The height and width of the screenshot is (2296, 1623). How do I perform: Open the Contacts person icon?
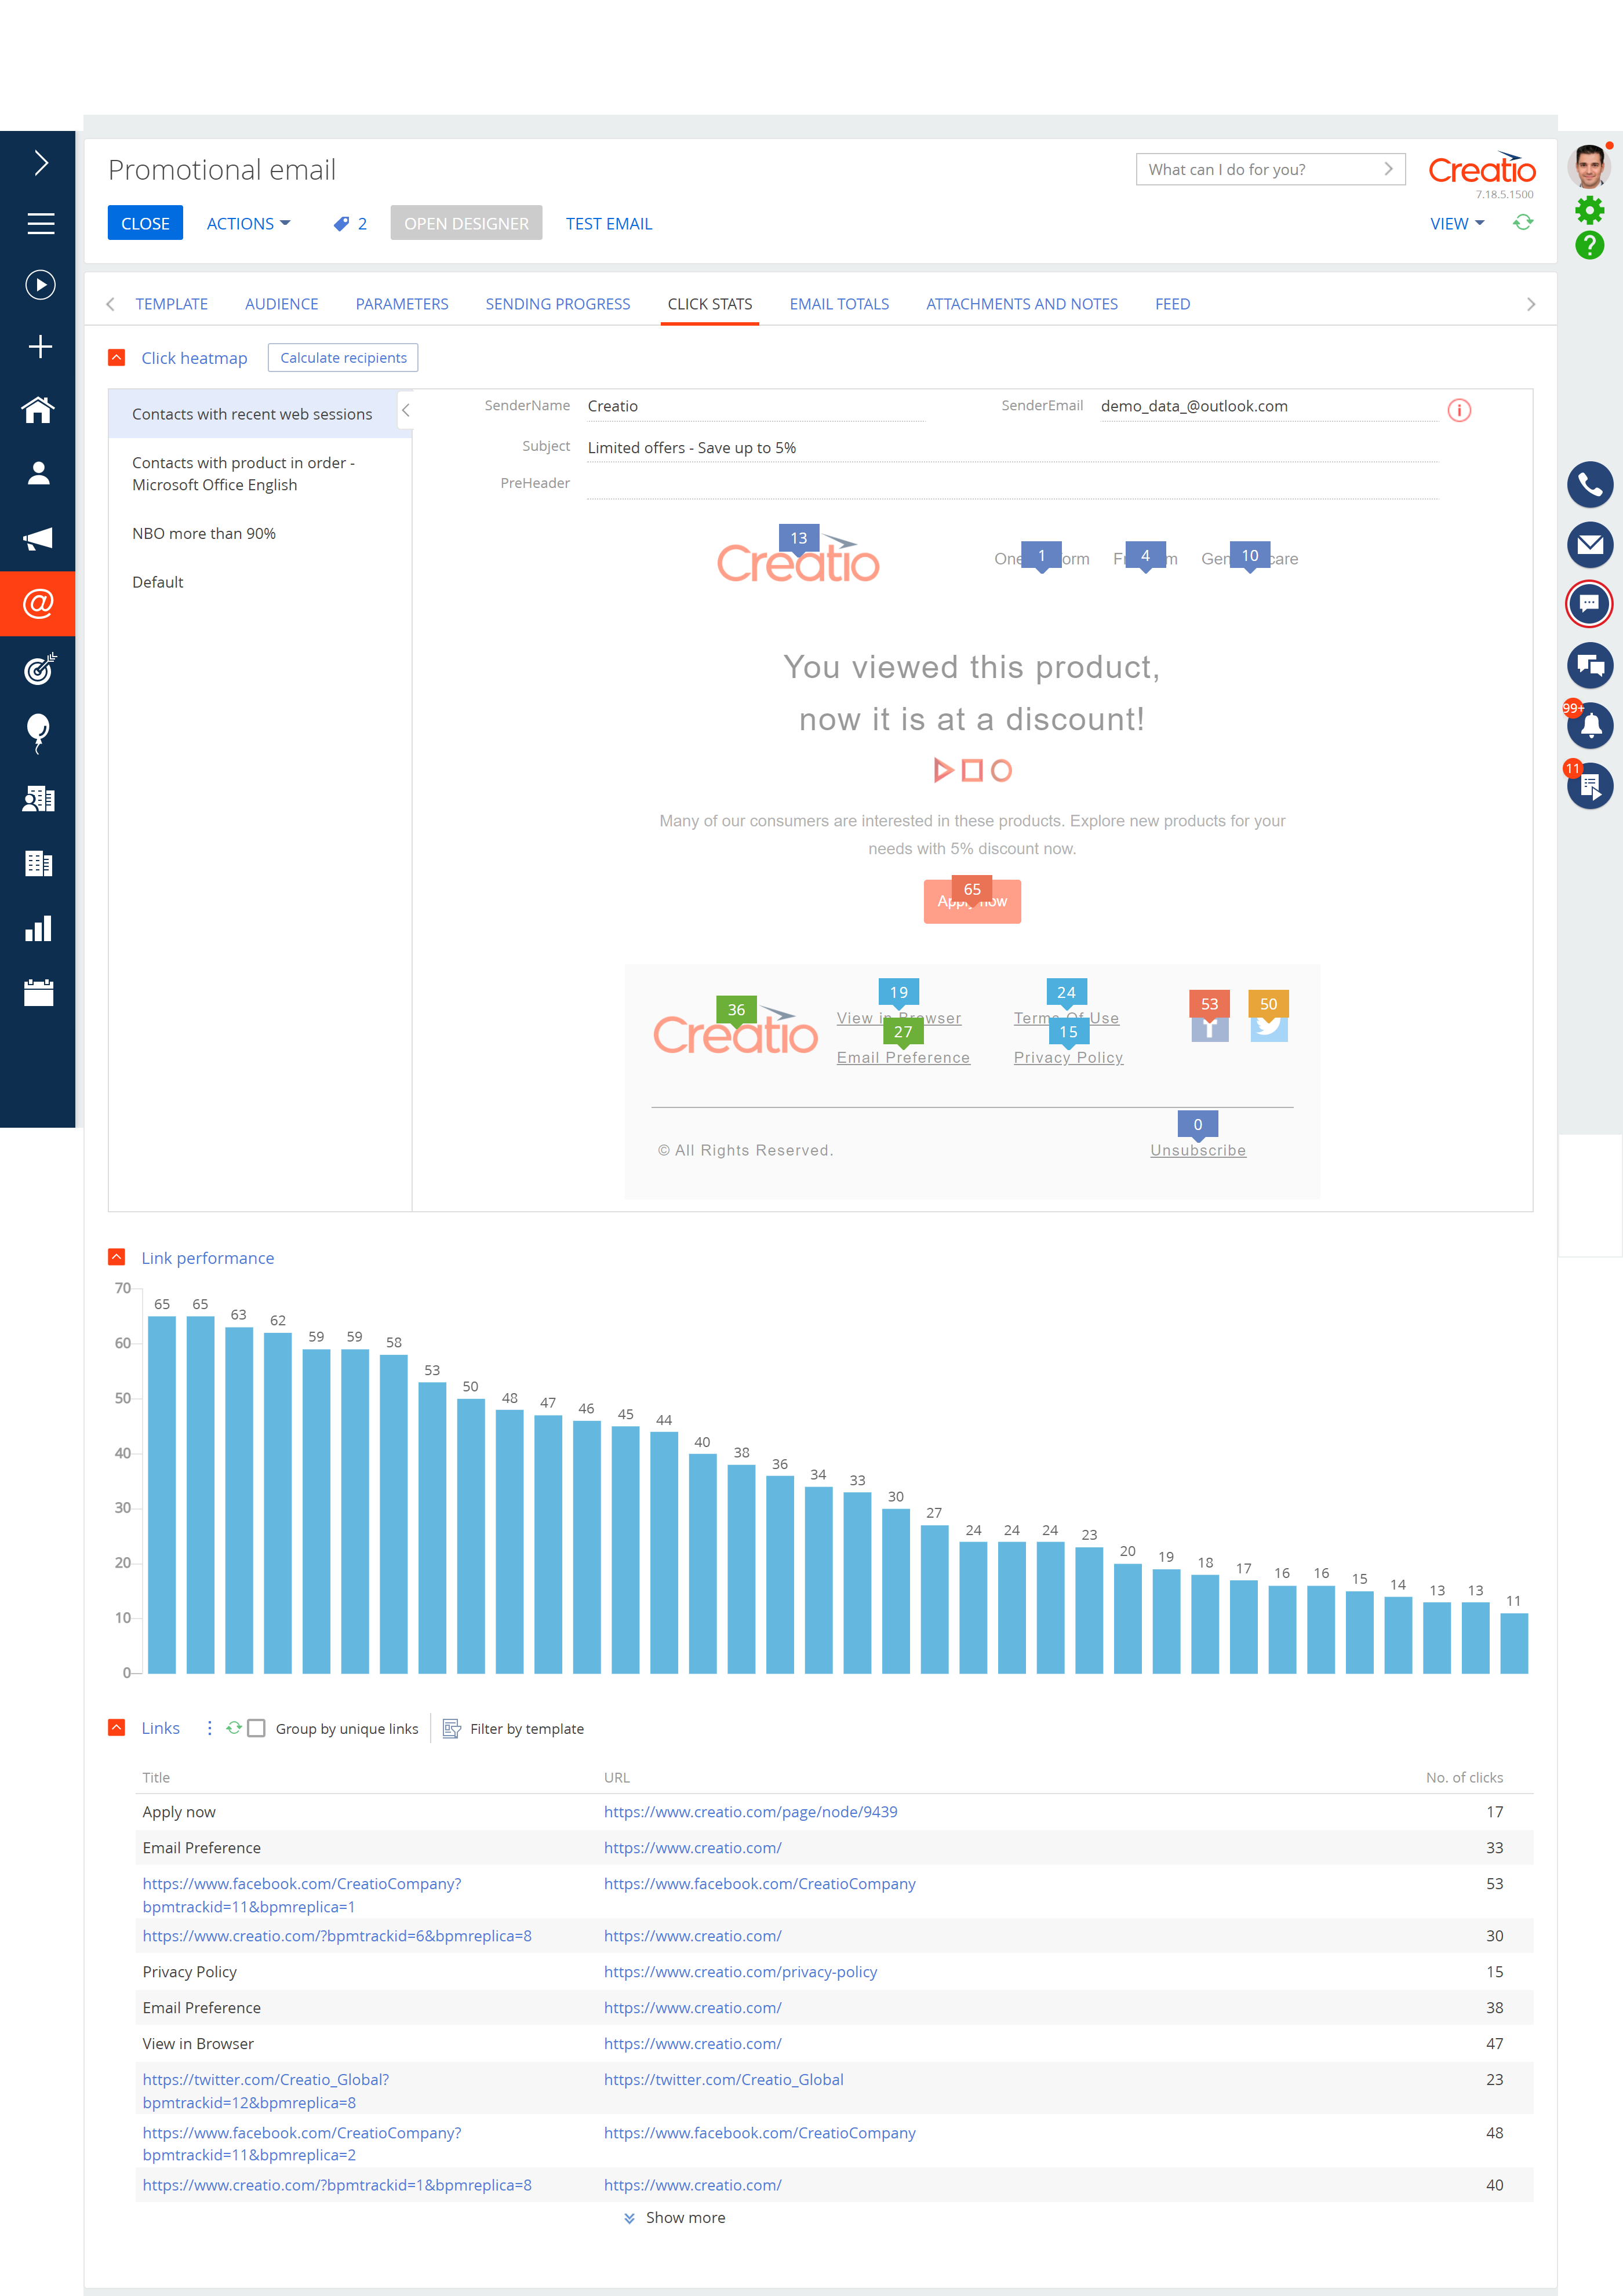pyautogui.click(x=39, y=473)
